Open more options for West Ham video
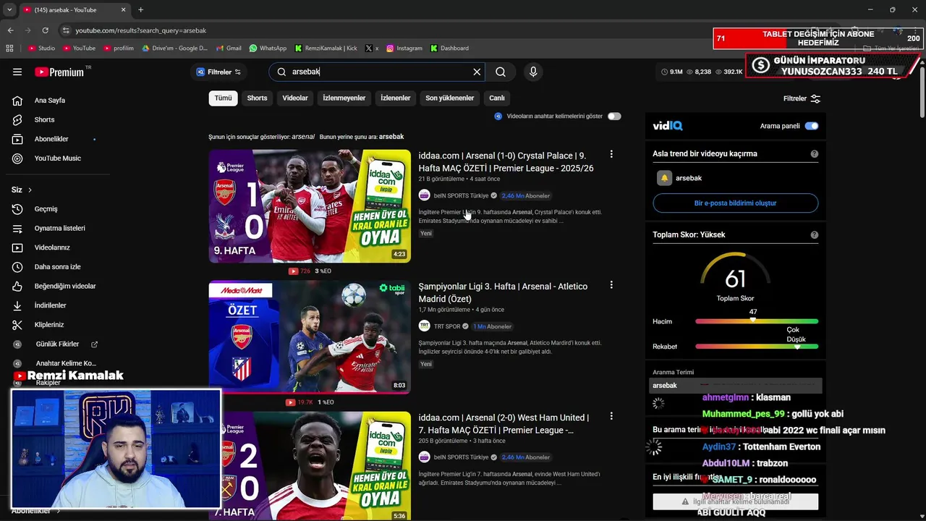926x521 pixels. click(x=611, y=416)
